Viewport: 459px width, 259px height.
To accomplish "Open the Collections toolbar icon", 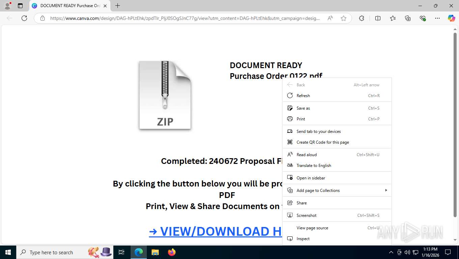I will pyautogui.click(x=408, y=18).
